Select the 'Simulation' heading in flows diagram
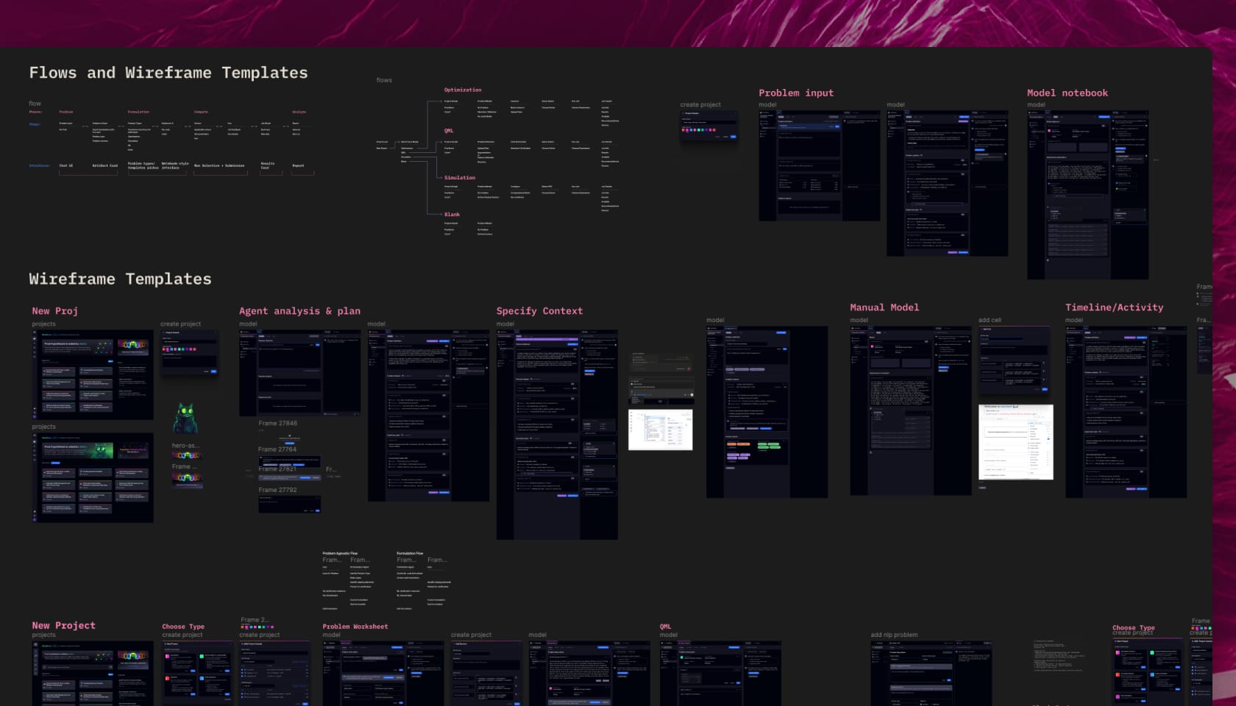This screenshot has width=1236, height=706. [460, 177]
